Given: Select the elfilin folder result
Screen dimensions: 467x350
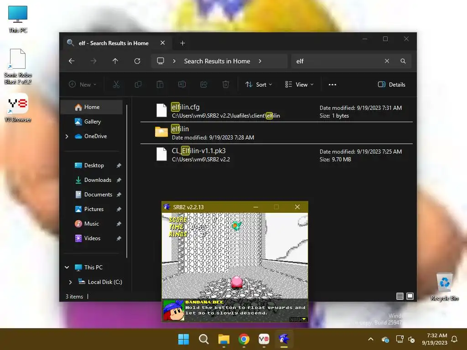Looking at the screenshot, I should click(276, 133).
